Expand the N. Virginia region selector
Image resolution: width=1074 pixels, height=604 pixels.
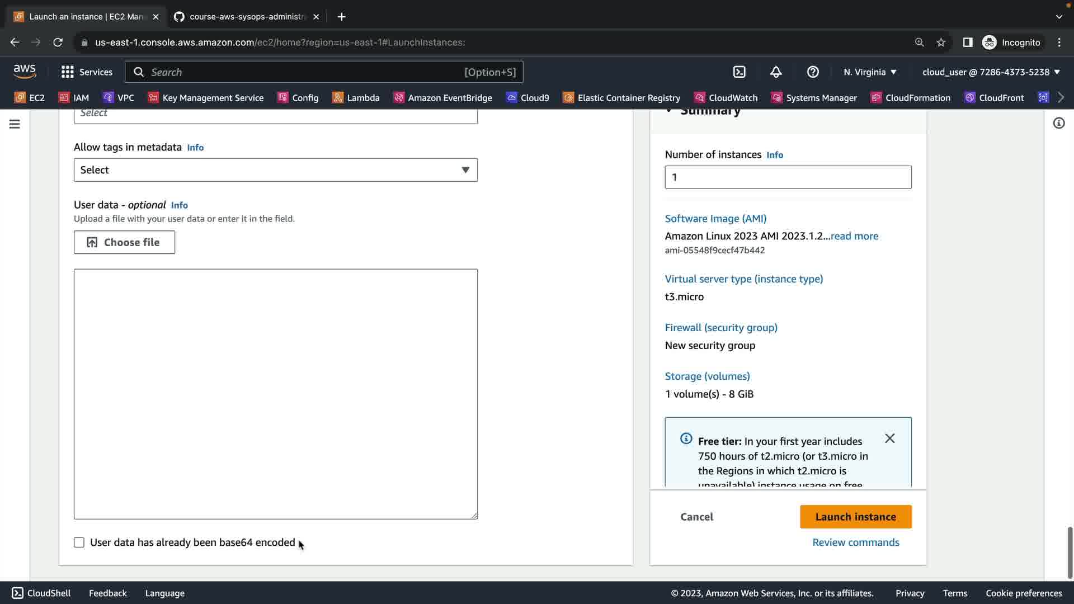[x=870, y=72]
